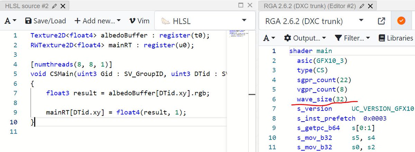The image size is (415, 152).
Task: Click the vgpr_count(8) line
Action: pos(322,89)
